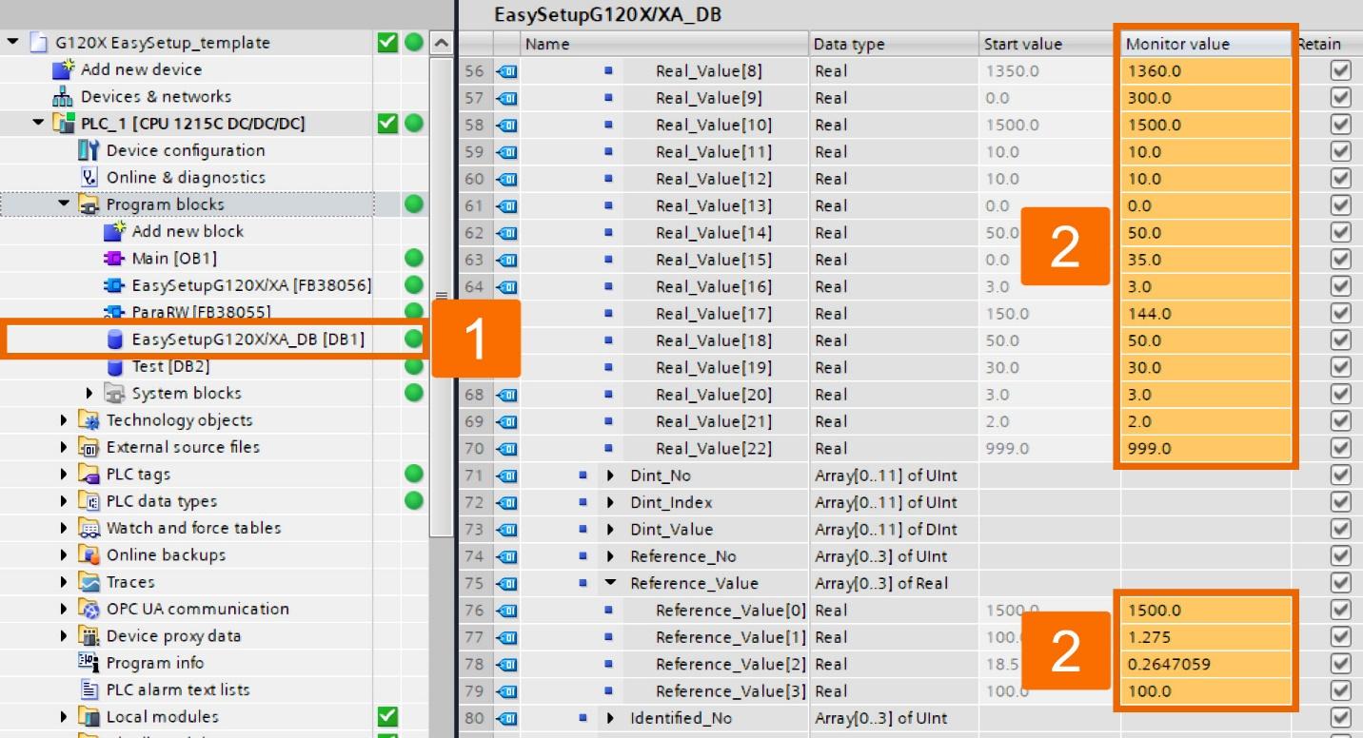This screenshot has height=738, width=1363.
Task: Toggle Retain checkbox for Identified_No row
Action: [x=1341, y=718]
